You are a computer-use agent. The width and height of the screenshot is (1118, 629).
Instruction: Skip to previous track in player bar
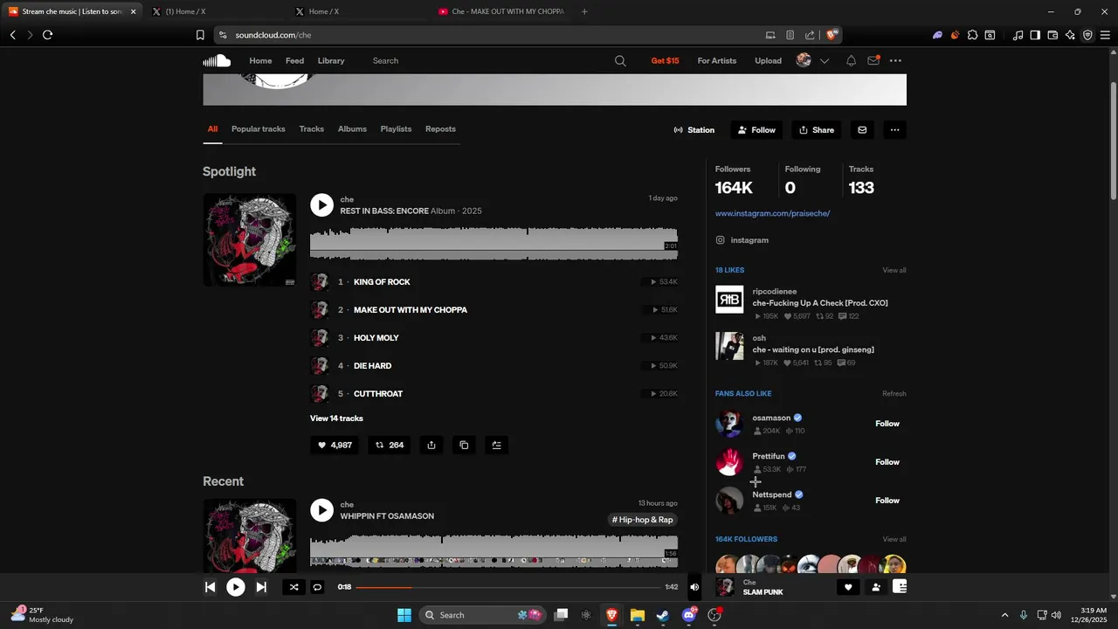(210, 587)
